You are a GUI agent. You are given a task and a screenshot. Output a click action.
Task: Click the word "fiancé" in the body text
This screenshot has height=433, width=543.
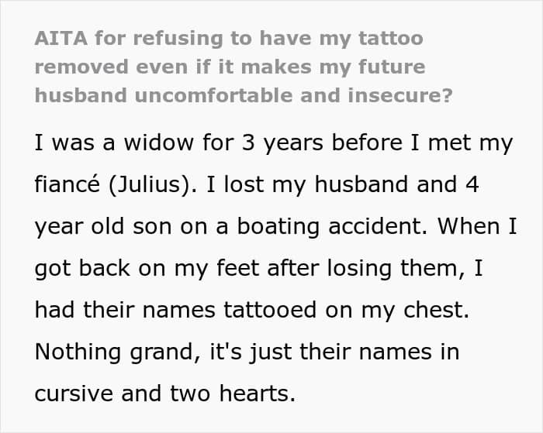point(67,184)
